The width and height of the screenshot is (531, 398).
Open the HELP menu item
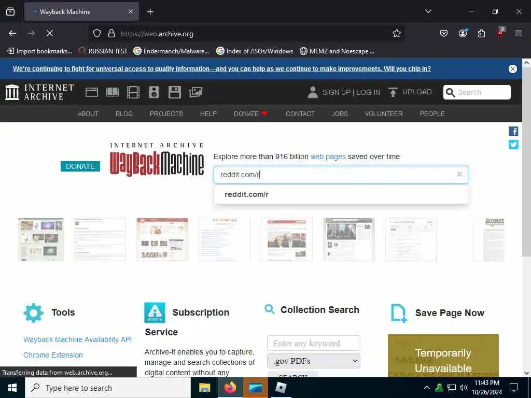(208, 113)
